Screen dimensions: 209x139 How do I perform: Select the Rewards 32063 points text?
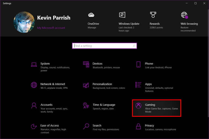[x=156, y=28]
